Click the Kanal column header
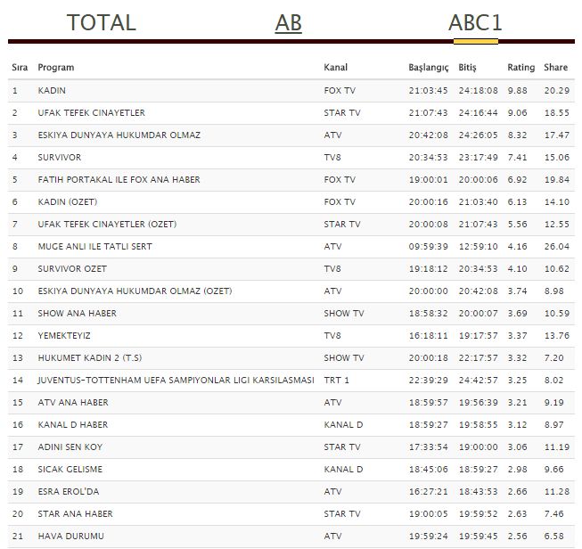The image size is (582, 549). tap(335, 68)
